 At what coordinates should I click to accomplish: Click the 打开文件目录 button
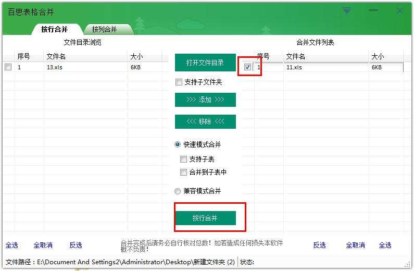pyautogui.click(x=205, y=63)
